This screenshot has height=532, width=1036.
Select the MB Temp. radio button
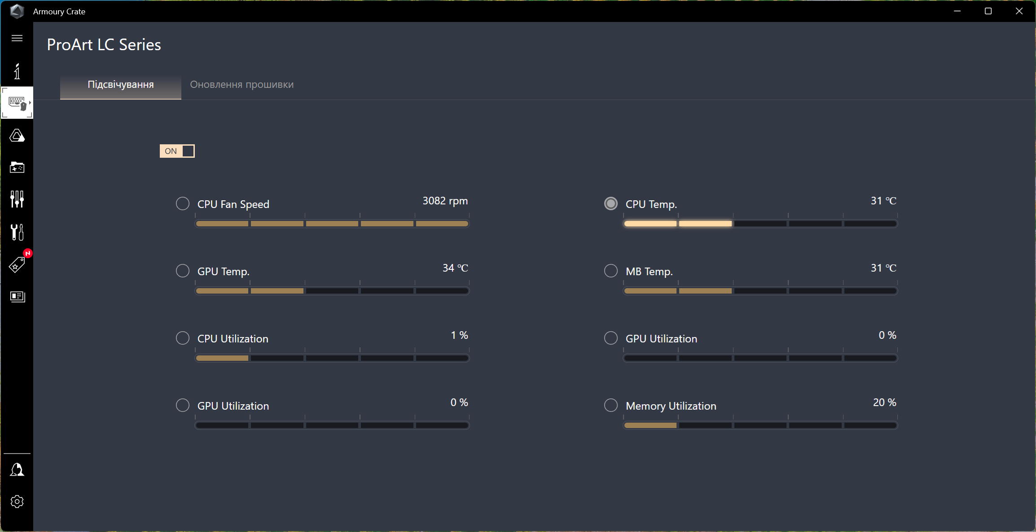pos(611,271)
